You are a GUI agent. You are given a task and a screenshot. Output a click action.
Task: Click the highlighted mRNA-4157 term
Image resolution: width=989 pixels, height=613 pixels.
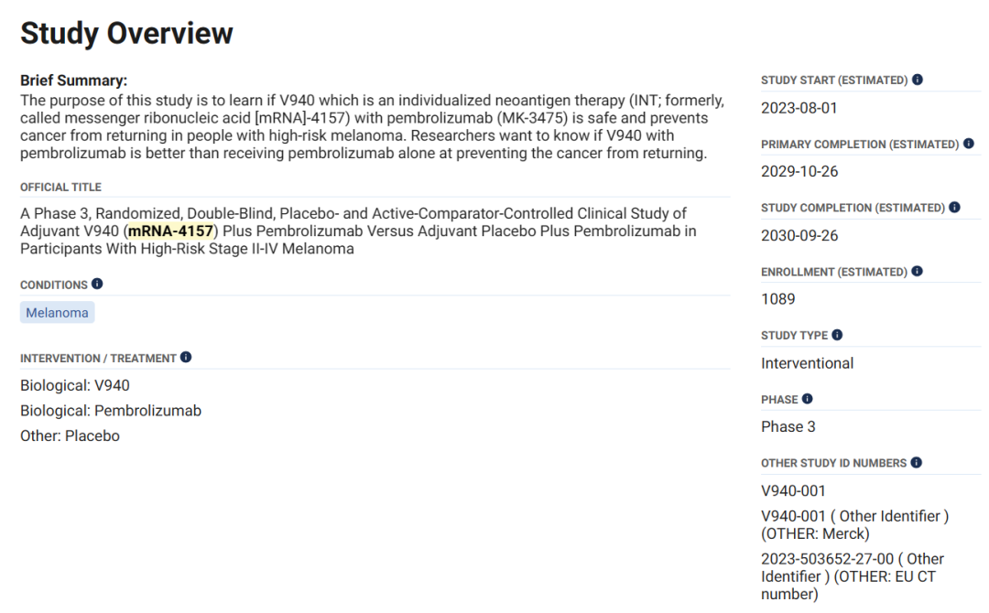pos(170,231)
